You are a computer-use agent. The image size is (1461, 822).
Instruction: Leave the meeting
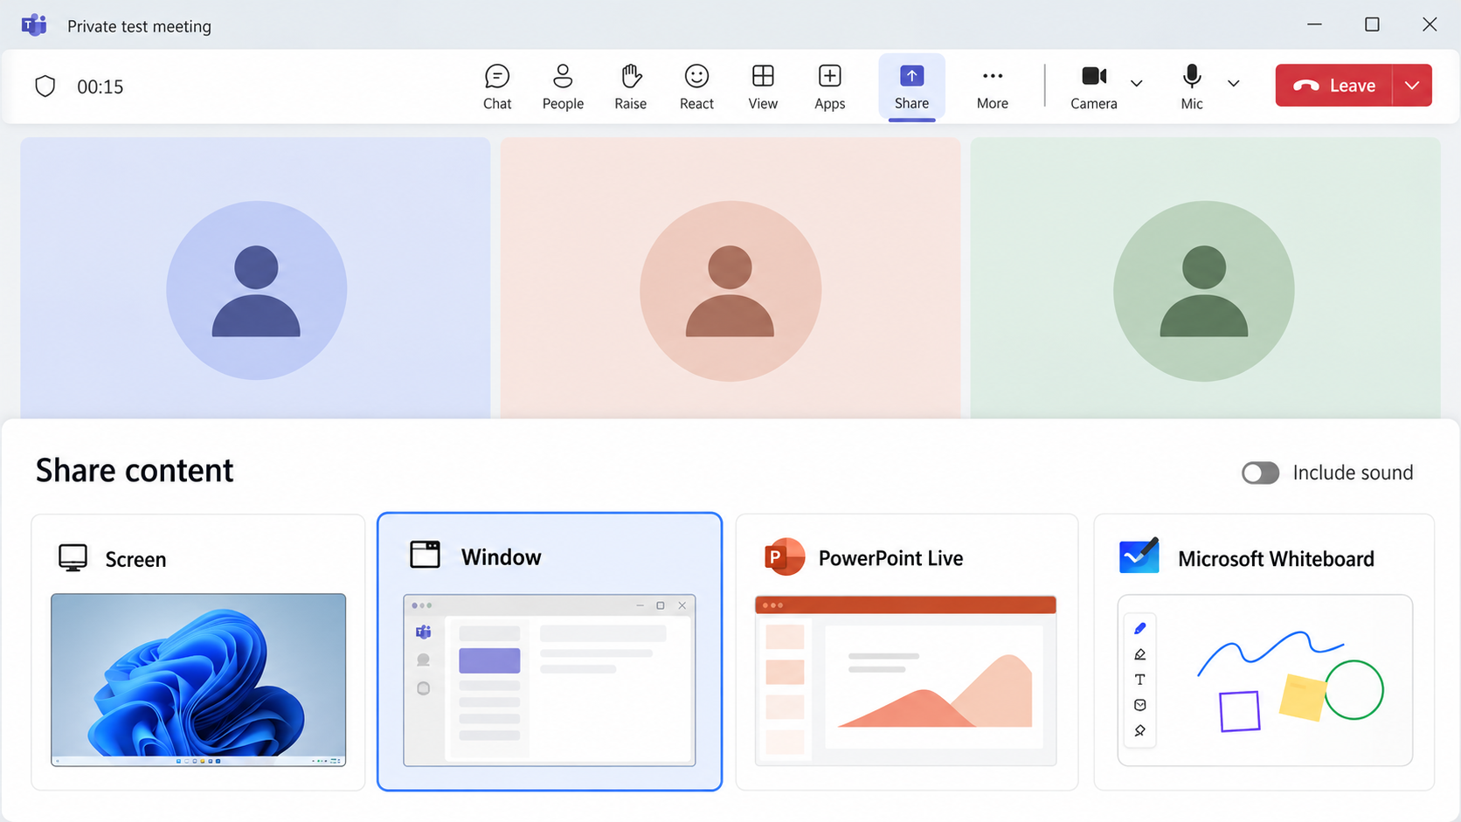click(1334, 86)
